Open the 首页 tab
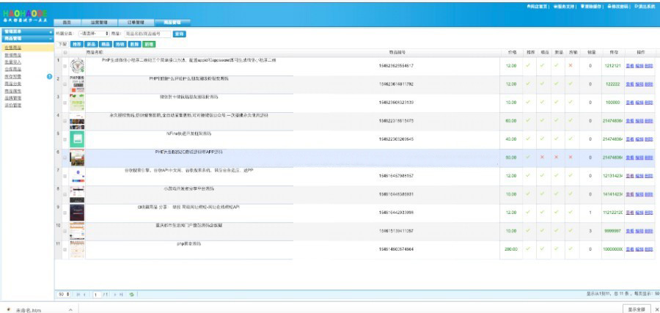 pyautogui.click(x=67, y=23)
